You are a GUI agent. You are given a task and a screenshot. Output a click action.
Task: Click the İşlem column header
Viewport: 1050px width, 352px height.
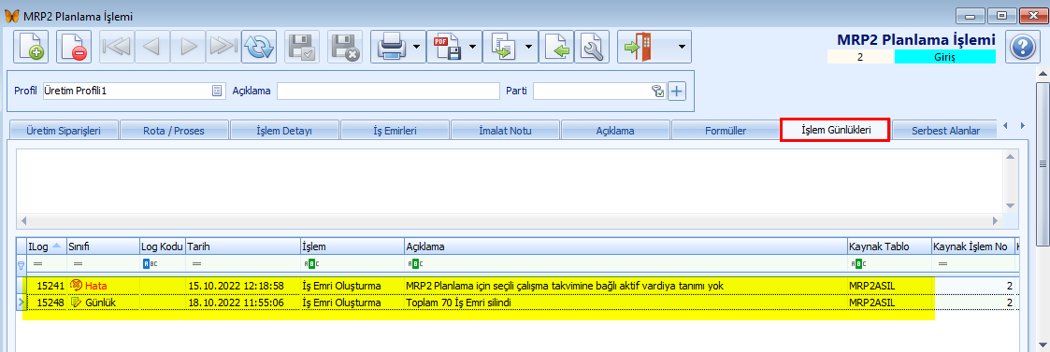352,246
